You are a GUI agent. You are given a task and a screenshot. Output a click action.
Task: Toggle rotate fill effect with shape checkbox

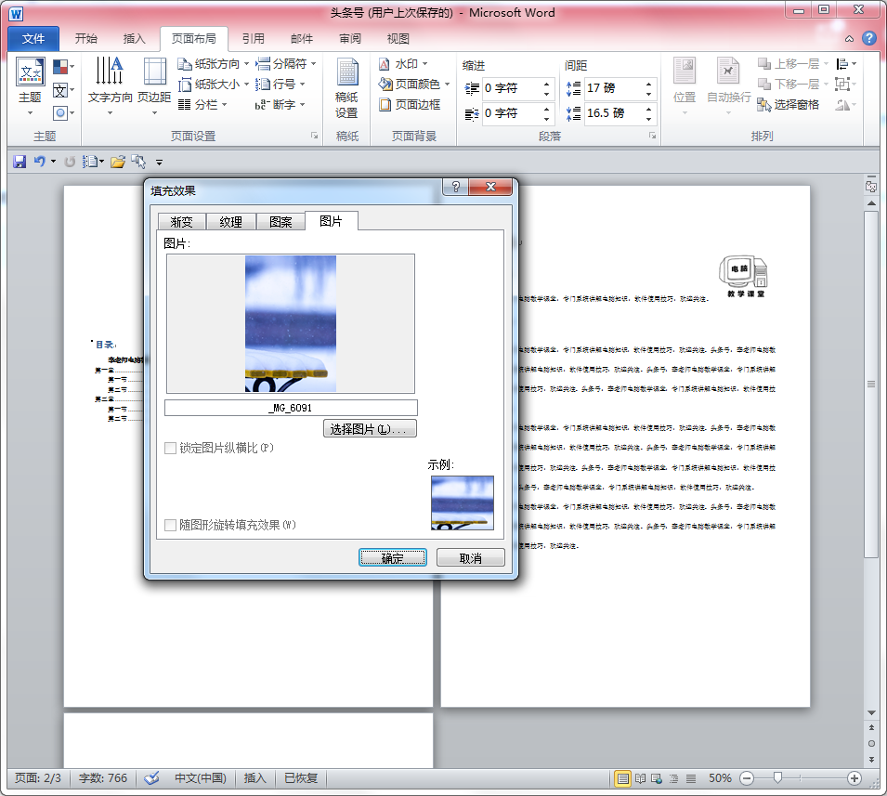[170, 526]
